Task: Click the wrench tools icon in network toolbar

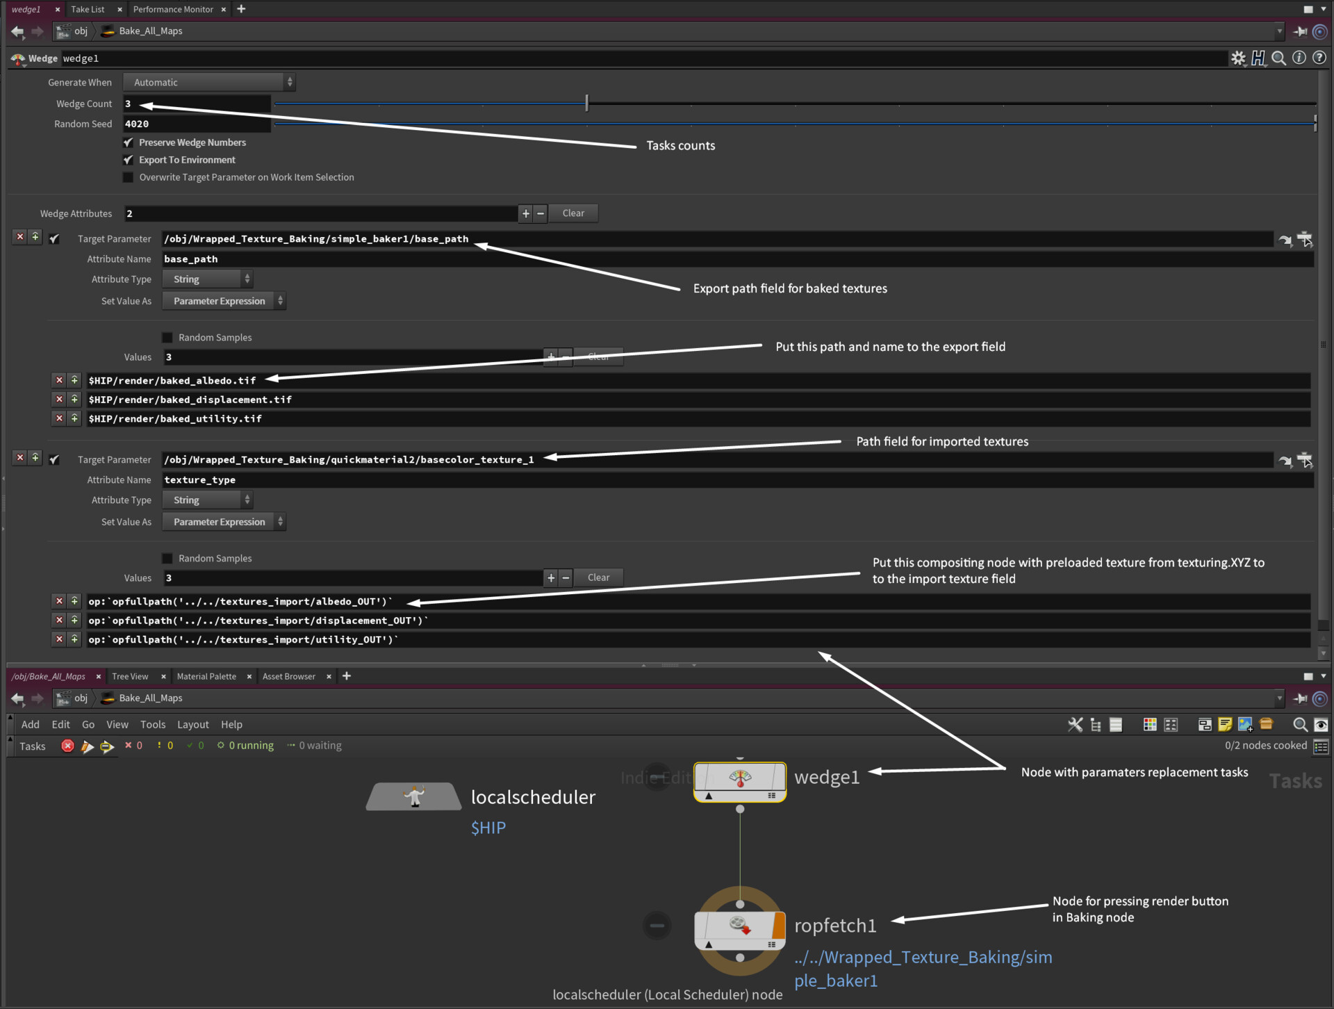Action: [x=1075, y=725]
